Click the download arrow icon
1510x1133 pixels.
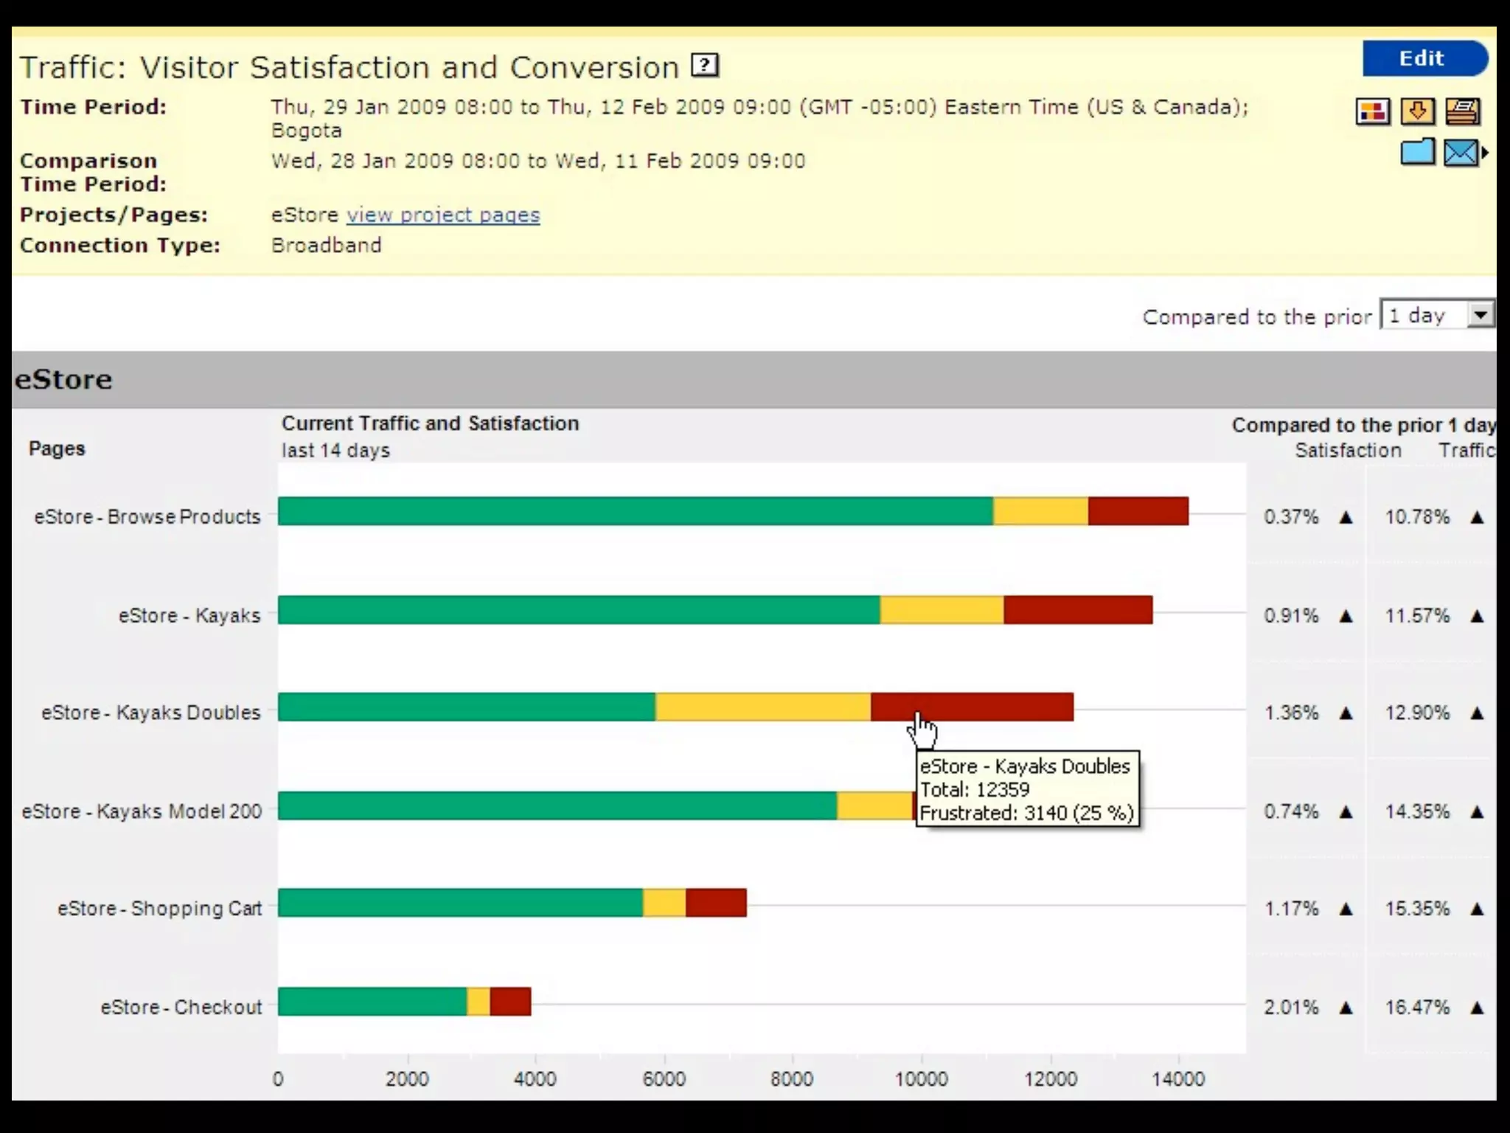(x=1417, y=112)
